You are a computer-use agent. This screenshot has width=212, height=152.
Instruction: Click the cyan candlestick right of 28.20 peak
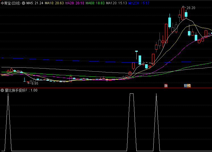186,14
